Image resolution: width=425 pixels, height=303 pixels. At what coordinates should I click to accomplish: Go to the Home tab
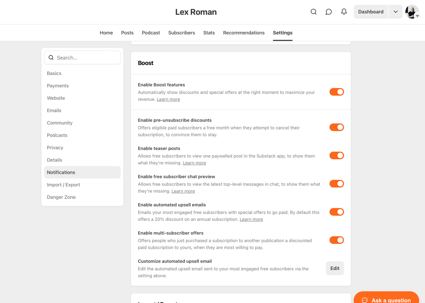[106, 33]
